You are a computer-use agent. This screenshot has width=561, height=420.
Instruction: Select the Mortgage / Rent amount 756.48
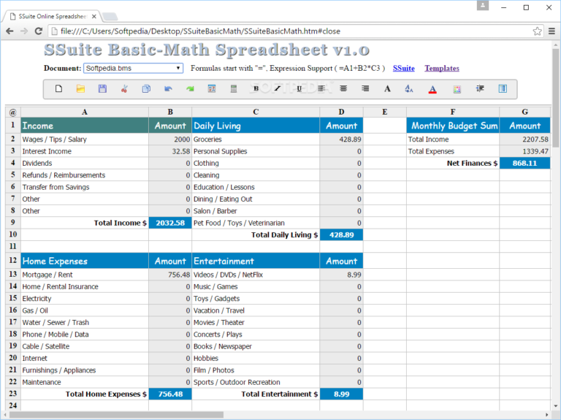click(x=170, y=275)
